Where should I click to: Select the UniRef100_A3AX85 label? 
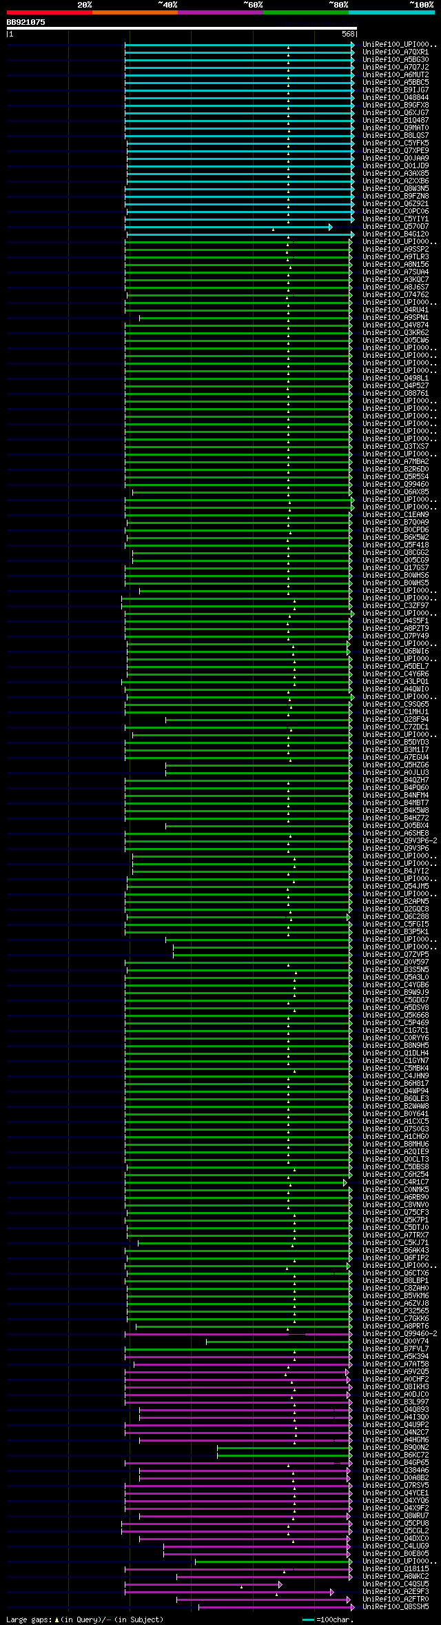click(396, 173)
